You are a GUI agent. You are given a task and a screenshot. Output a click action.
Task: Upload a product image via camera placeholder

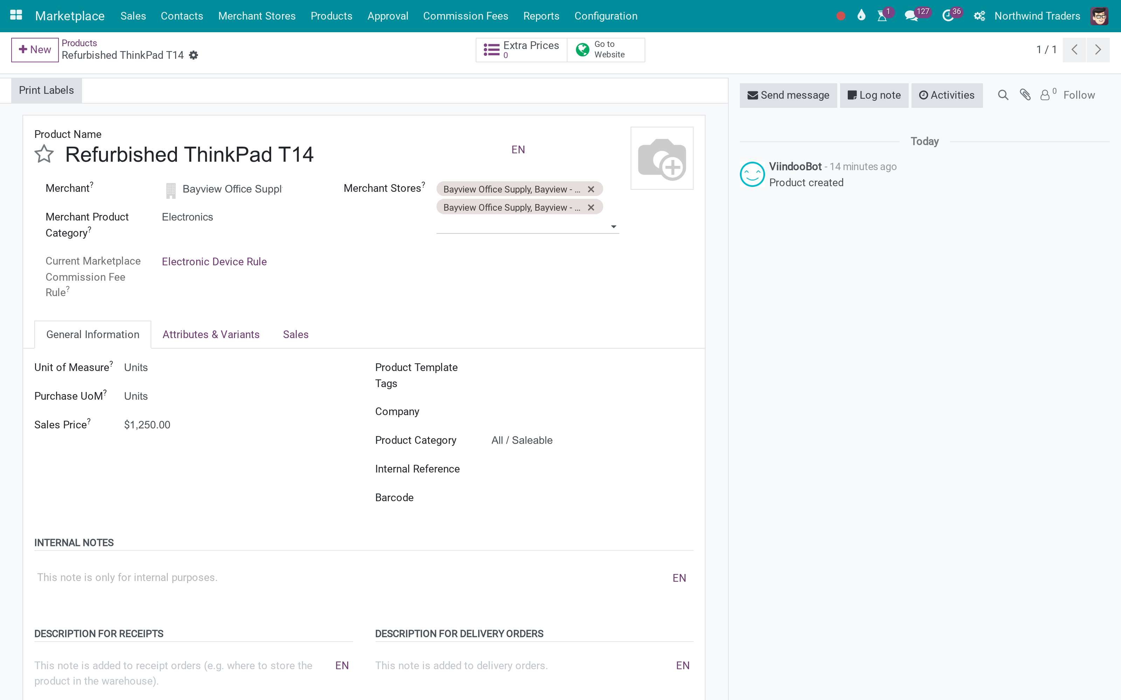click(662, 158)
